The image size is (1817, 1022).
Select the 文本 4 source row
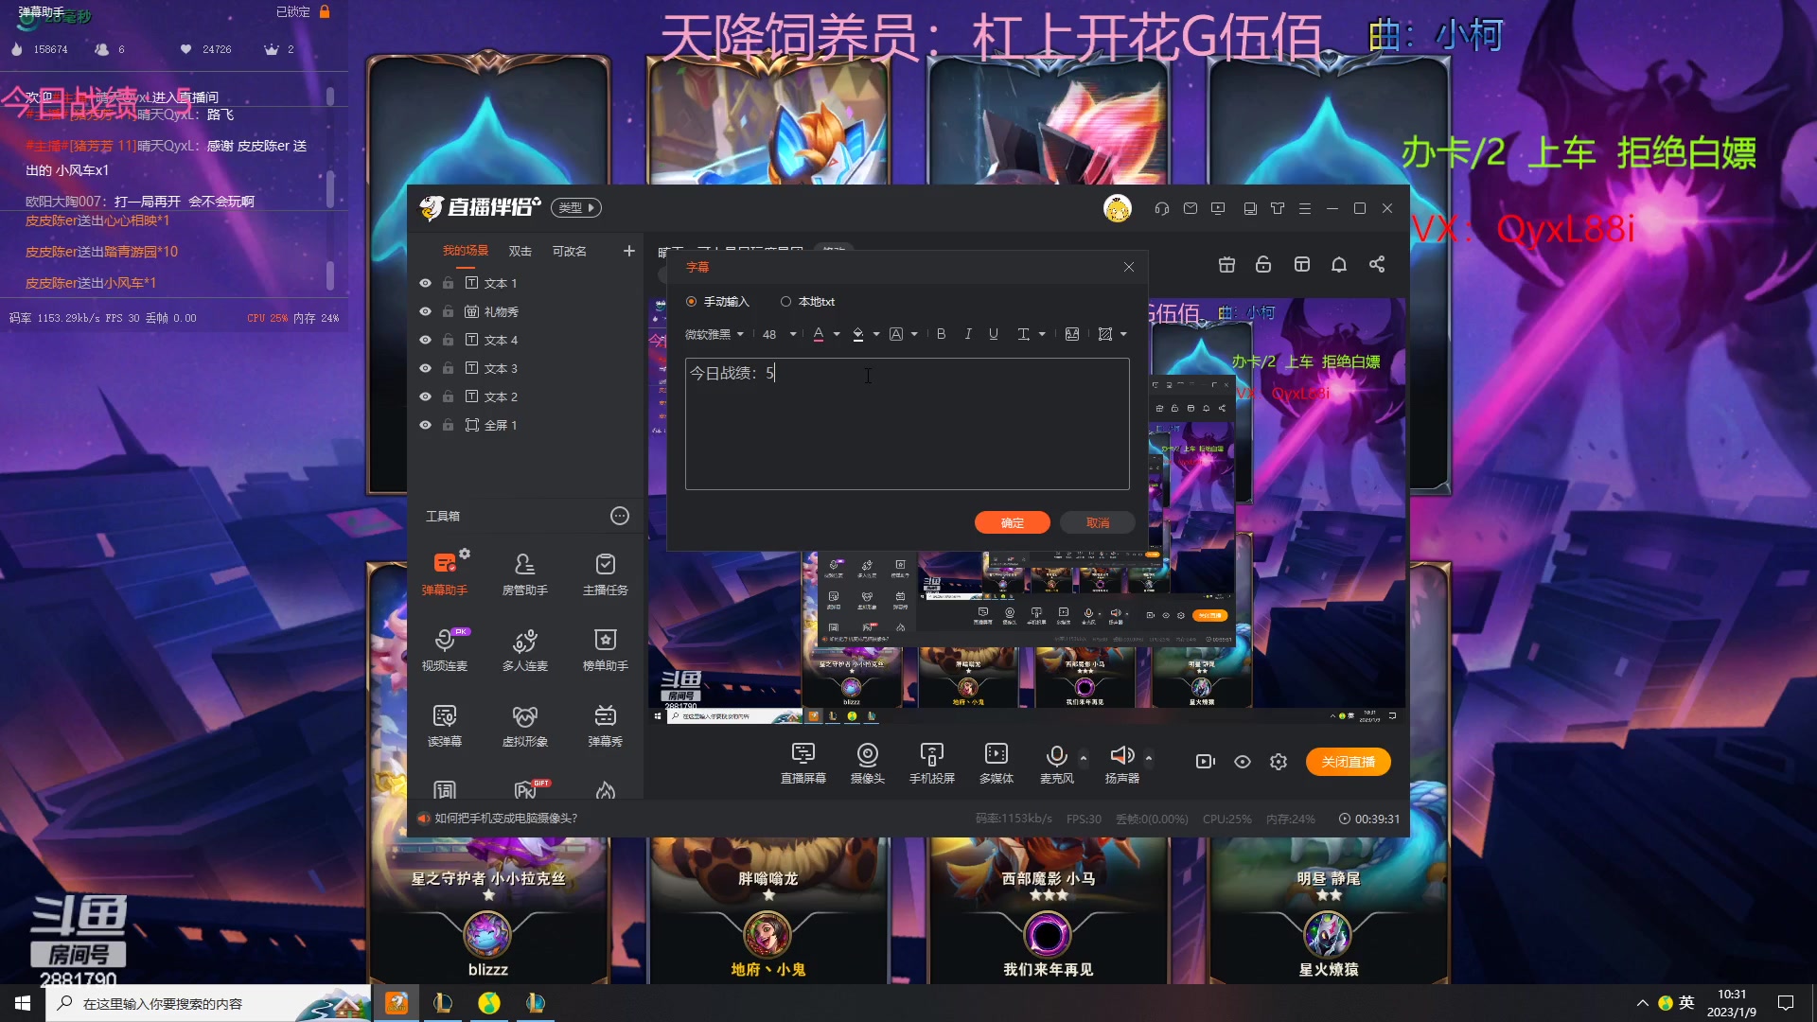[525, 340]
